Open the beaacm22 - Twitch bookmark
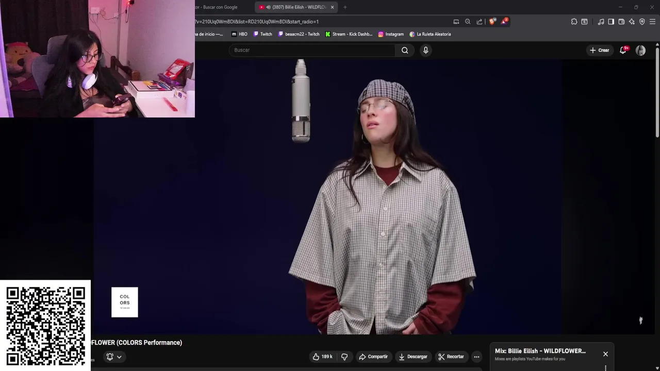The image size is (660, 371). (x=299, y=34)
